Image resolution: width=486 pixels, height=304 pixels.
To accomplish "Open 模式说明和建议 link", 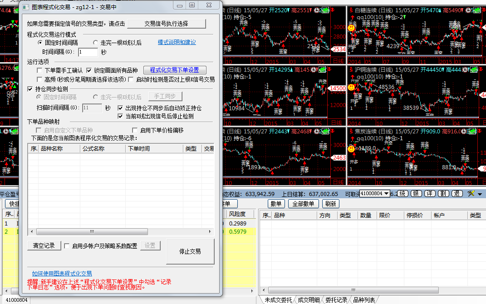I will pyautogui.click(x=177, y=42).
